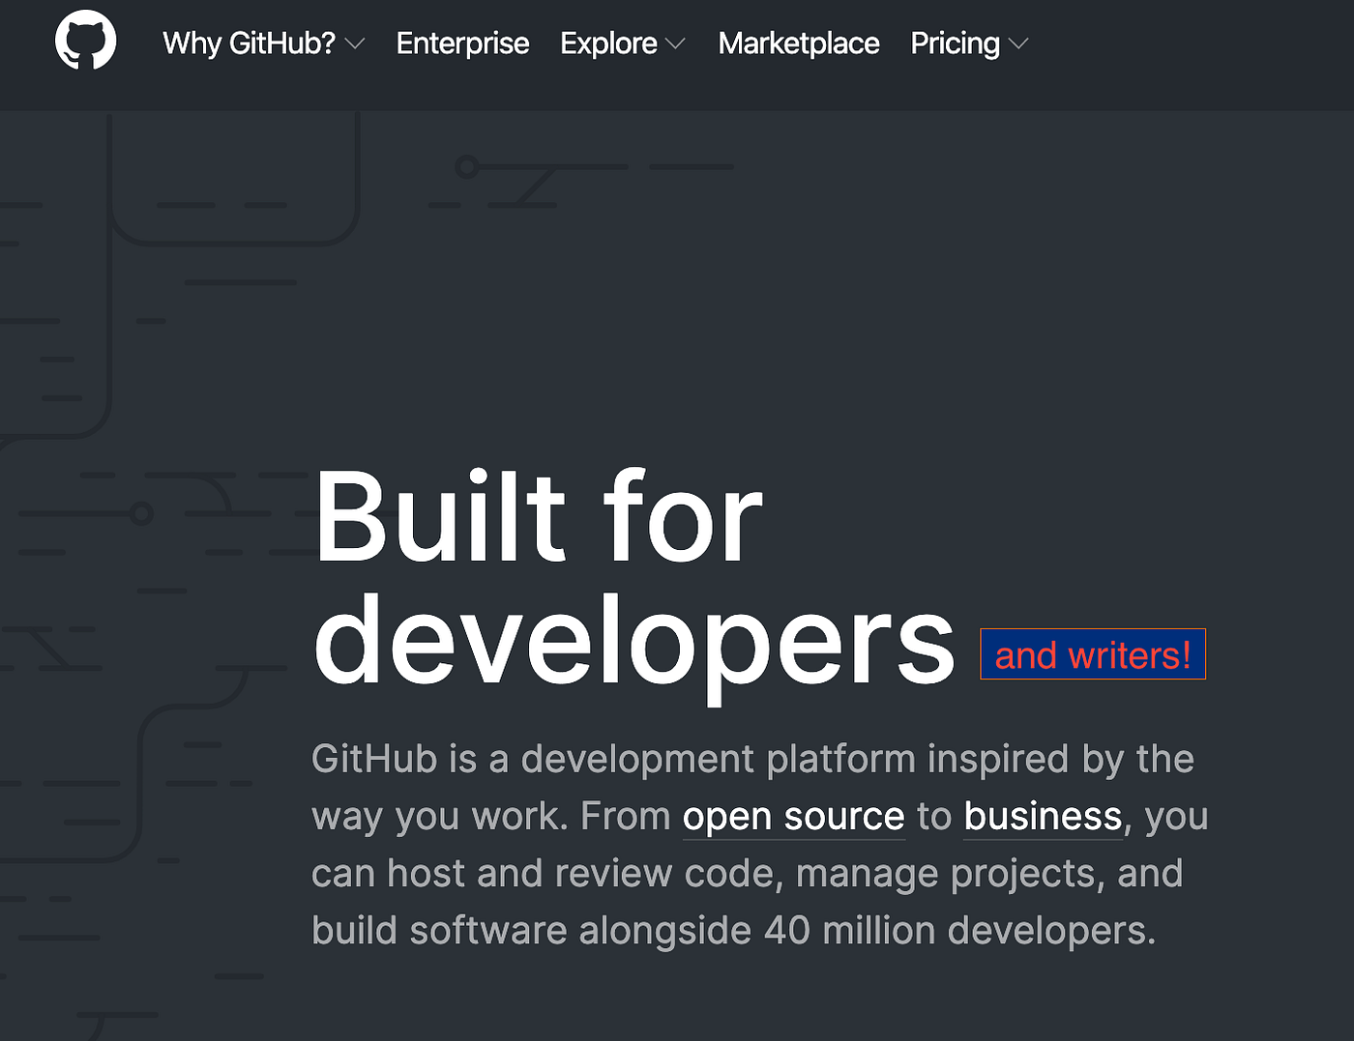Expand the chevron beside Why GitHub?
The height and width of the screenshot is (1041, 1354).
coord(355,44)
